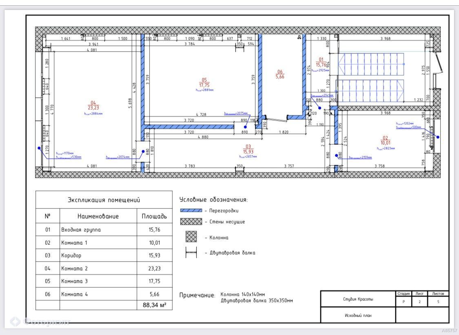Click the Наименование column header

(98, 216)
